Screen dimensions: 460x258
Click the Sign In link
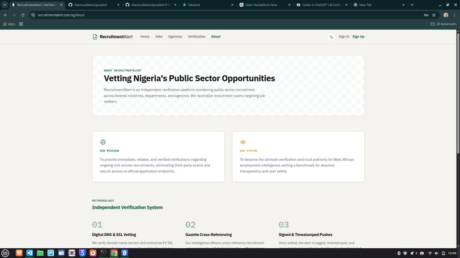(x=344, y=36)
